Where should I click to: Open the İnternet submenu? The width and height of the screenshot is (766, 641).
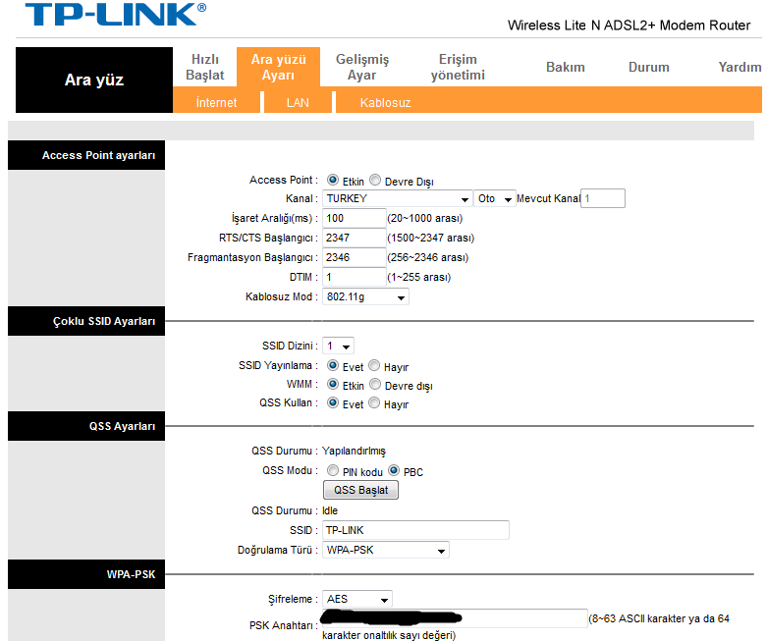[x=216, y=102]
